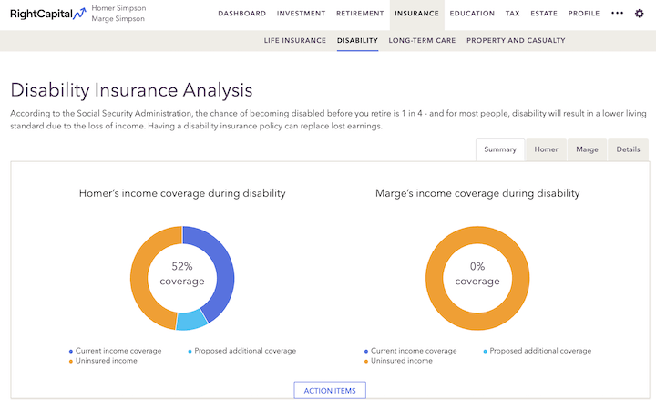
Task: Open the more options ellipsis menu
Action: click(x=617, y=14)
